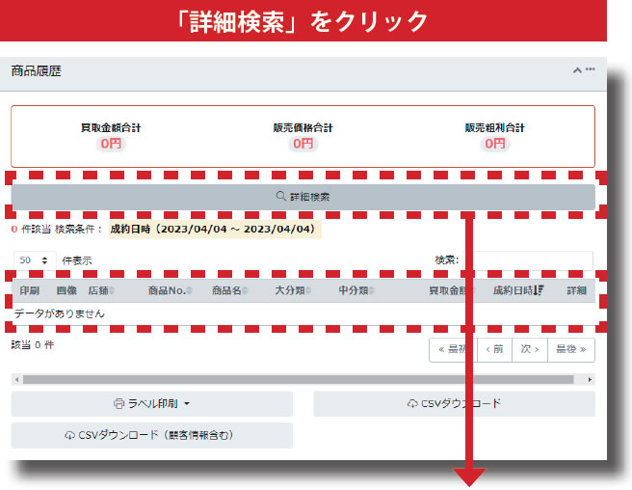Go to the 最初 first page
The width and height of the screenshot is (632, 490).
(453, 350)
